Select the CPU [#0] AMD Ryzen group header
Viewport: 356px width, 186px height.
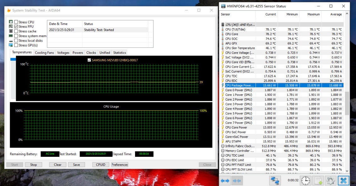240,25
